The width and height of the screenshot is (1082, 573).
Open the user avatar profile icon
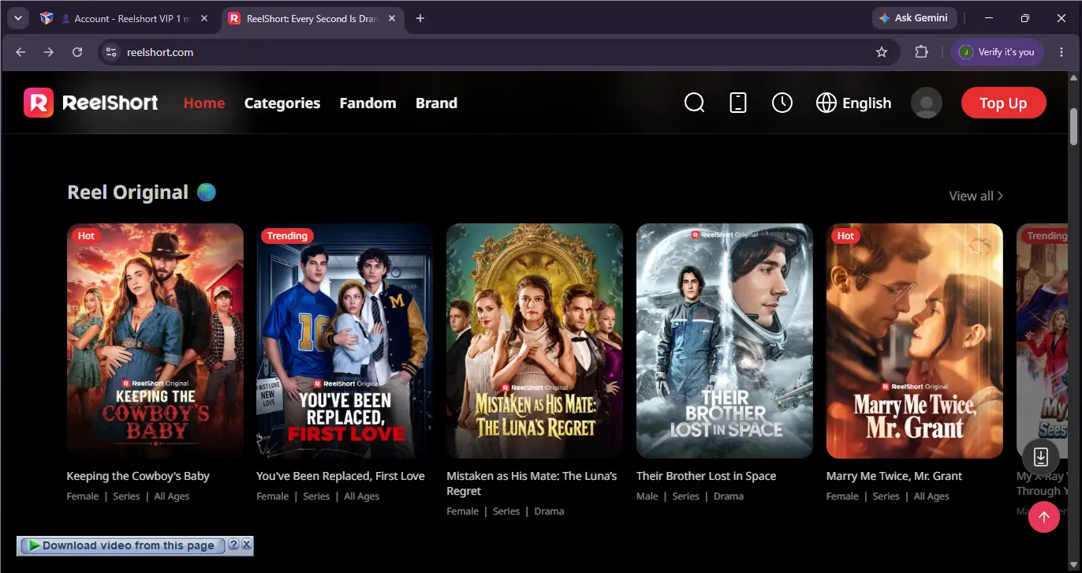click(927, 103)
